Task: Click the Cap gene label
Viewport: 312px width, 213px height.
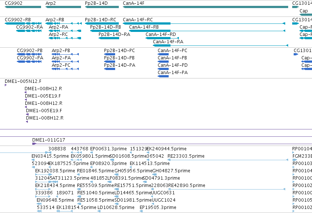Action: pyautogui.click(x=304, y=11)
